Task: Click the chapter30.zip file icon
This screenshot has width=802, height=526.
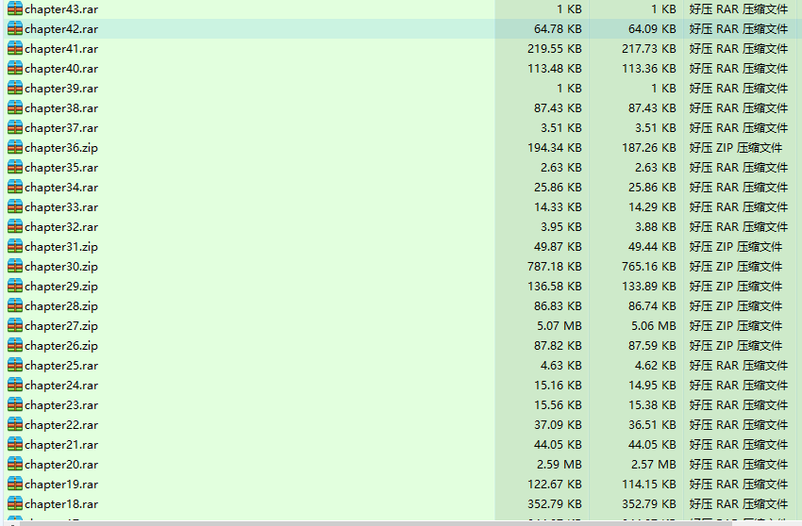Action: click(x=14, y=266)
